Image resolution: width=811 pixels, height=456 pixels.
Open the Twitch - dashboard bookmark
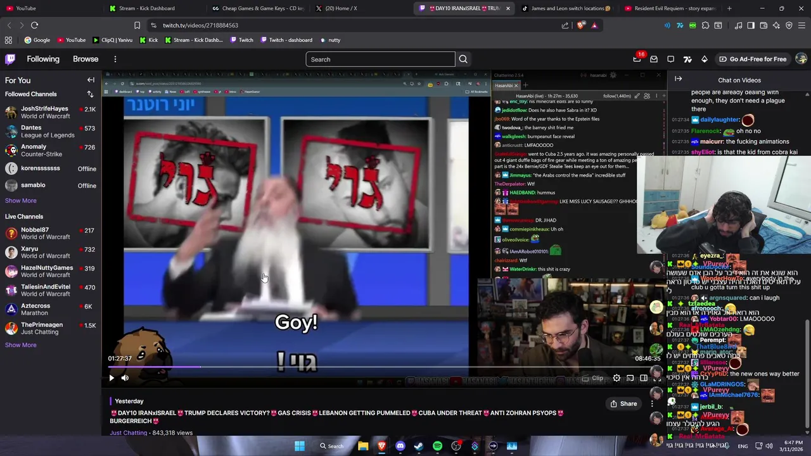[x=286, y=40]
